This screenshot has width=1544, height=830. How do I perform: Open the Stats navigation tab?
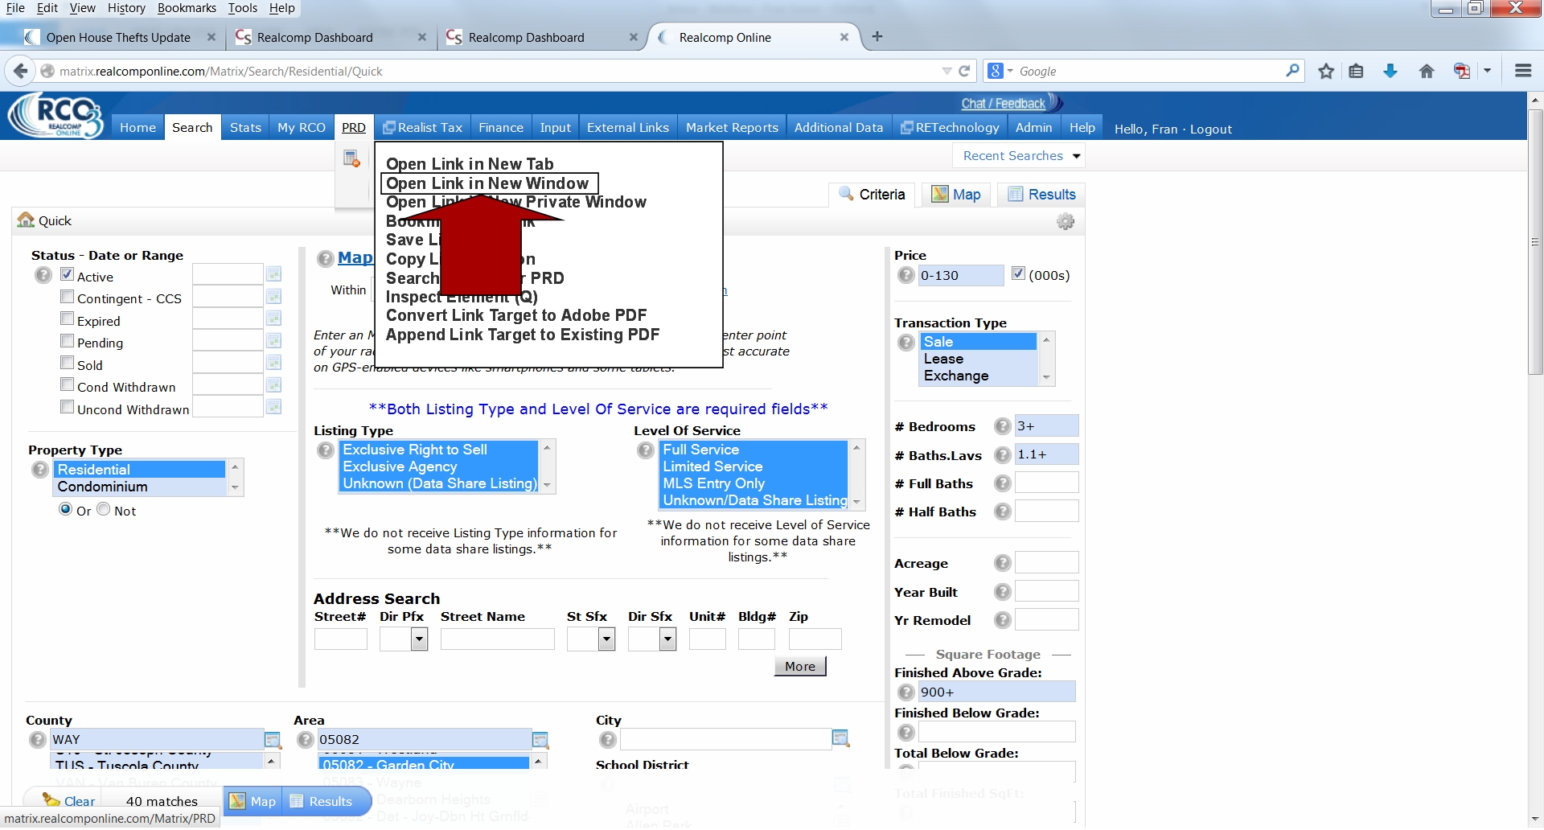point(245,127)
